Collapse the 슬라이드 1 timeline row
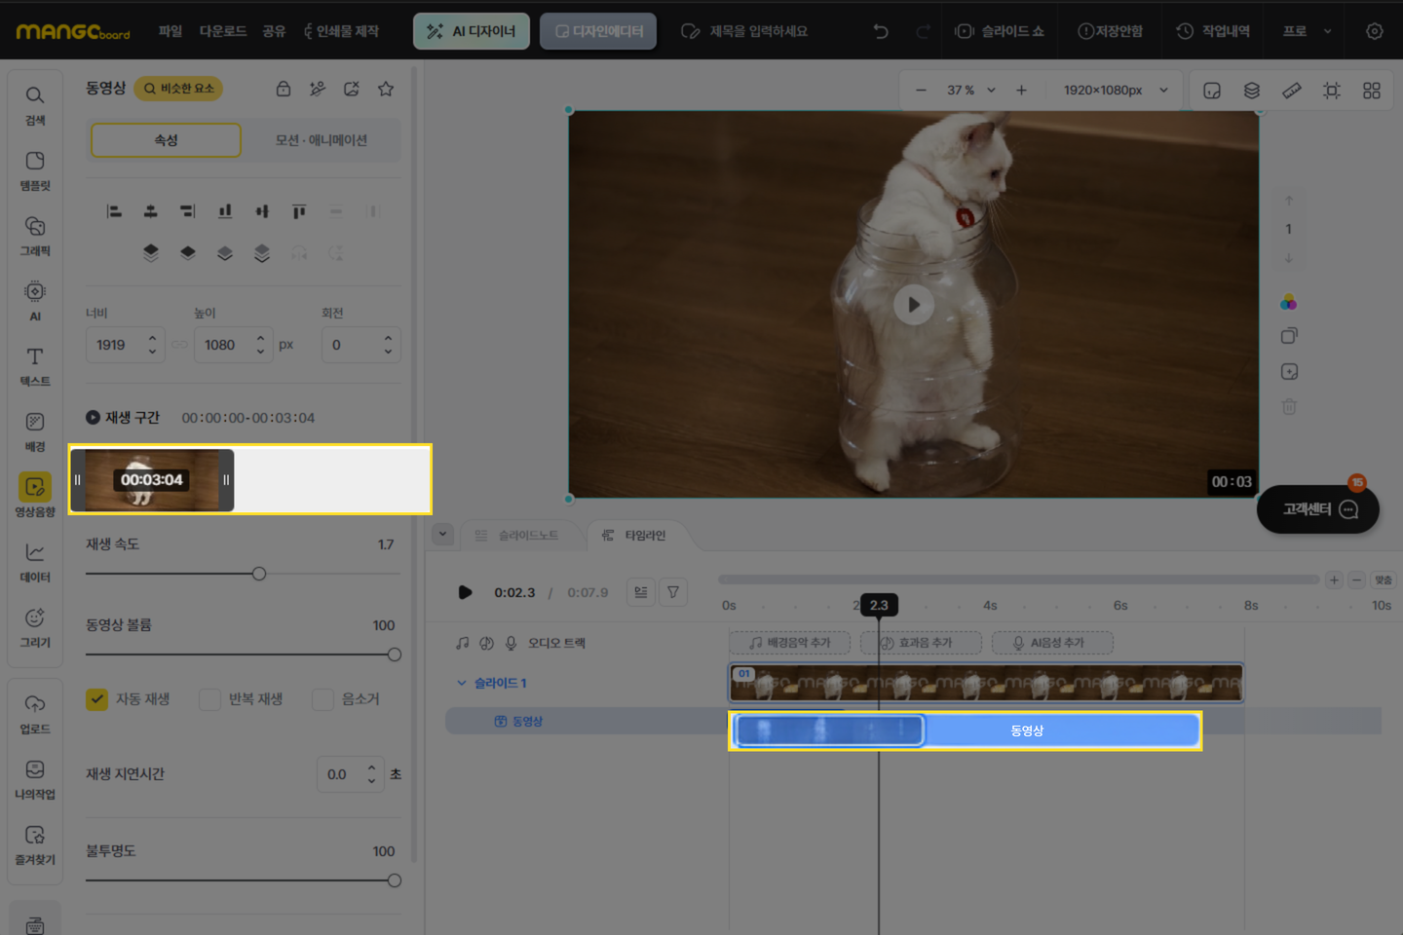The height and width of the screenshot is (935, 1403). tap(462, 683)
